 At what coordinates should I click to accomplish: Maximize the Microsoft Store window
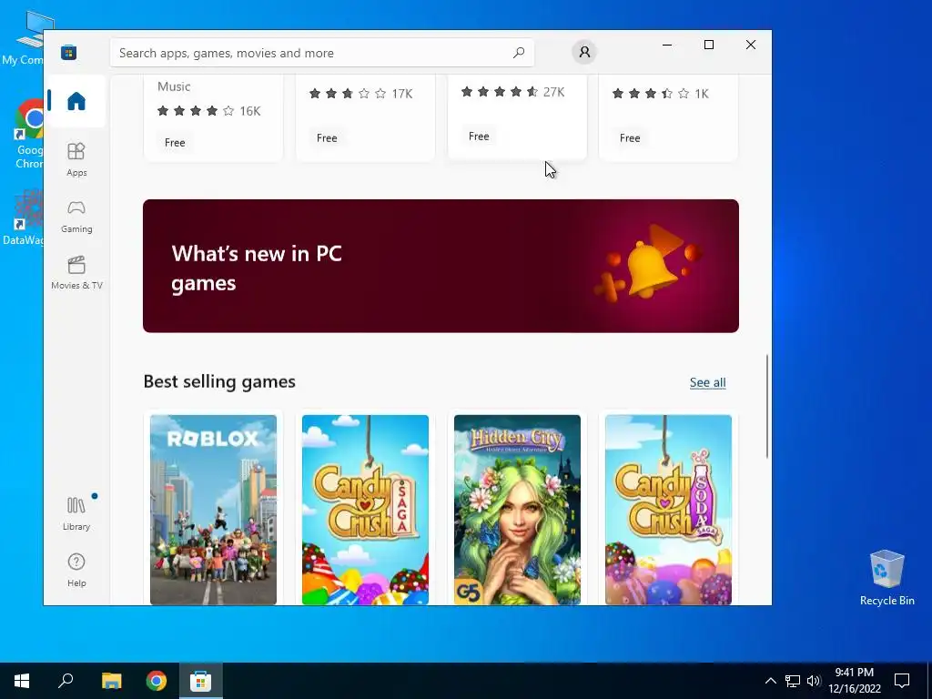pos(708,45)
